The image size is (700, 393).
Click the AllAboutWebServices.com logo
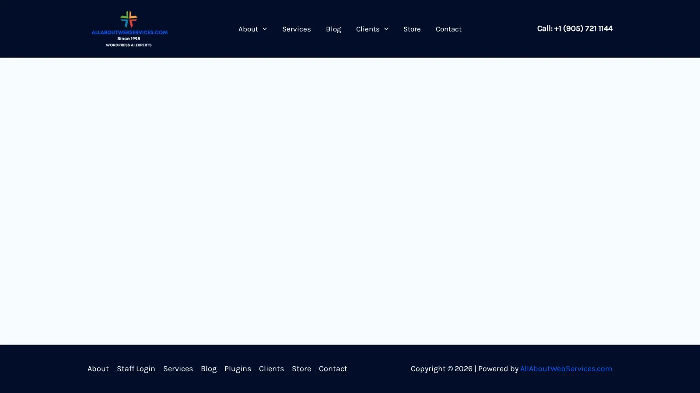pos(129,29)
